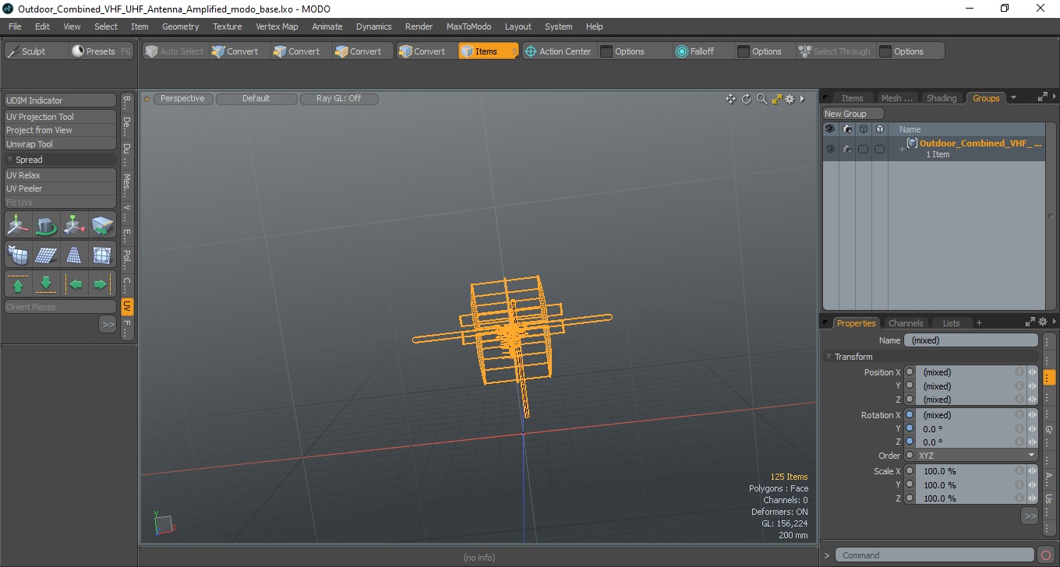Screen dimensions: 1060x567
Task: Open the Presets browser
Action: coord(100,51)
